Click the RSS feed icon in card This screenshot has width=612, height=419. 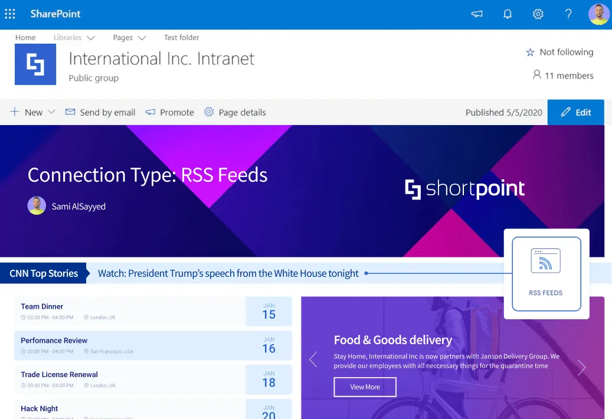(x=546, y=261)
